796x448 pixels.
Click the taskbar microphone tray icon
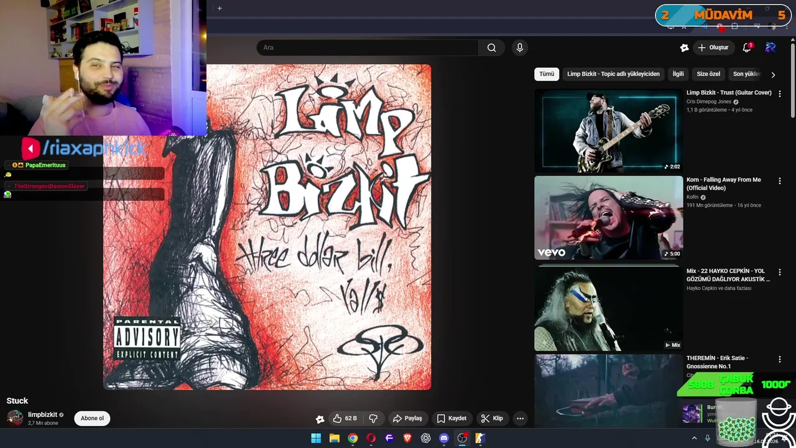pos(708,438)
